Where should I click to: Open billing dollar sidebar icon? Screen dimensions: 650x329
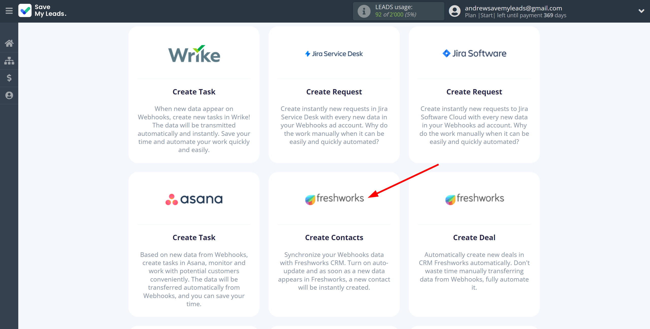pyautogui.click(x=9, y=78)
